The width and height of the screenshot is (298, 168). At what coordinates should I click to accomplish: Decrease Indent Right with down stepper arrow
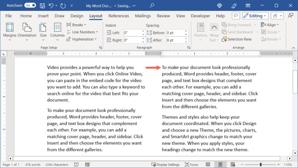coord(143,42)
